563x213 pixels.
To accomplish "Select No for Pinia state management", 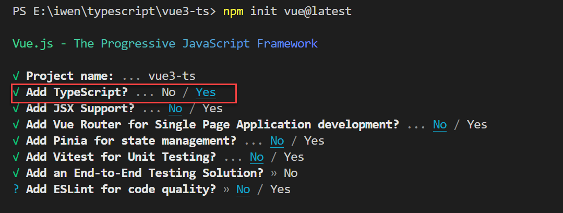I will coord(277,141).
